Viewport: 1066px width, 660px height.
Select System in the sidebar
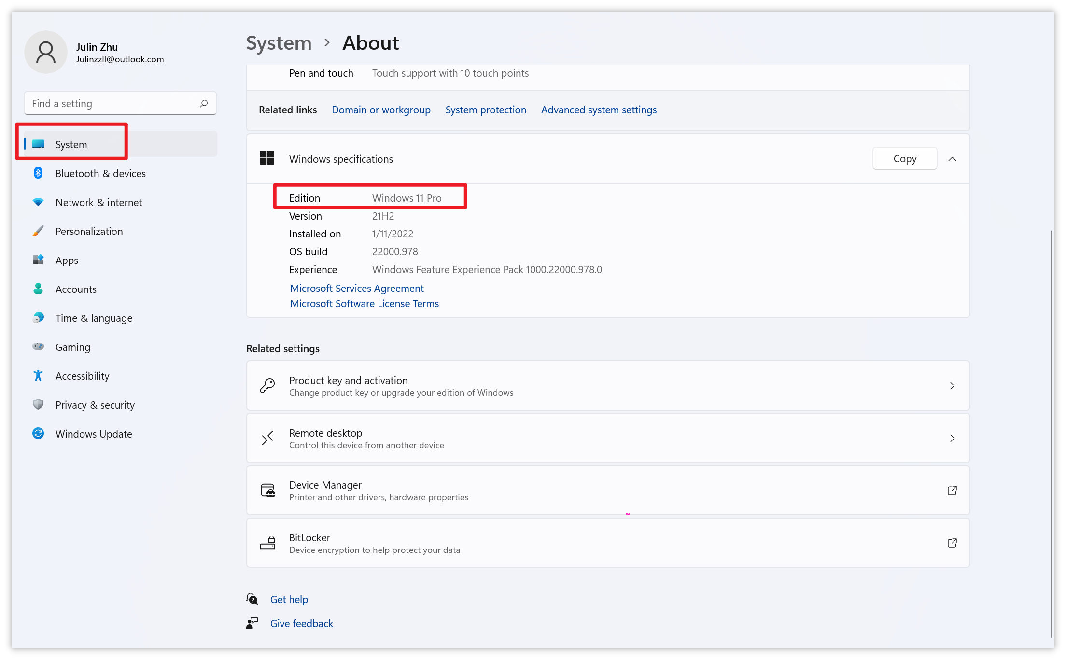click(x=120, y=144)
